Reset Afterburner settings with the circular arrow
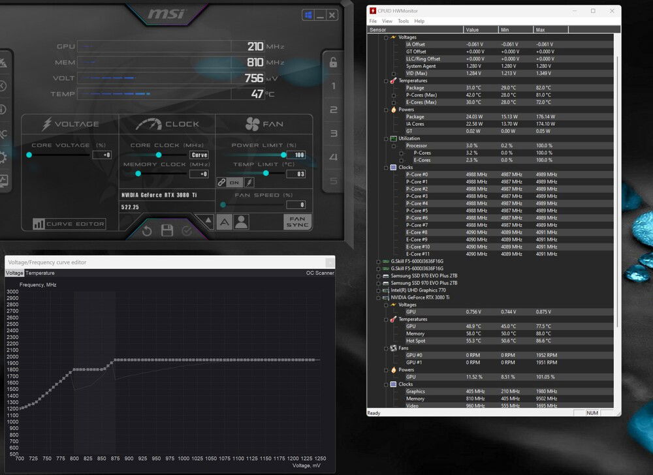The width and height of the screenshot is (653, 475). coord(146,231)
